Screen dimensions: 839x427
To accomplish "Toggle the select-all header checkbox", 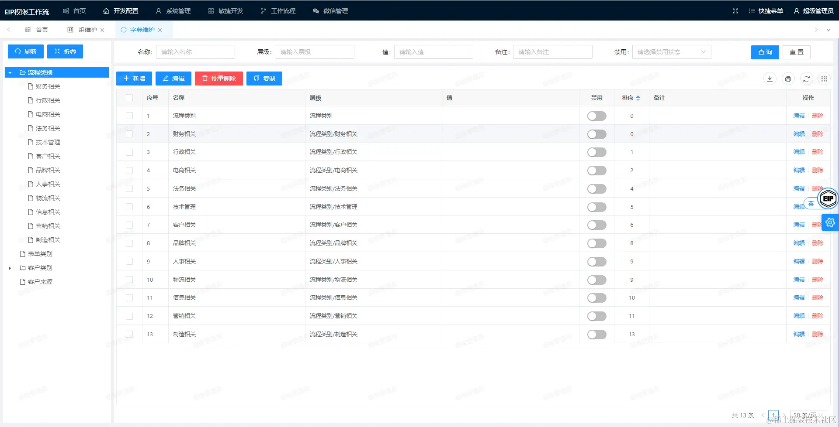I will click(129, 98).
